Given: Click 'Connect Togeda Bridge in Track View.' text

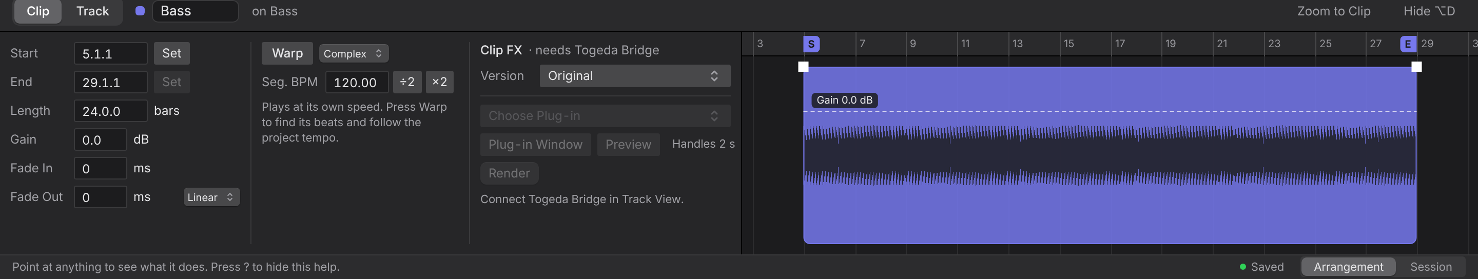Looking at the screenshot, I should (x=582, y=200).
